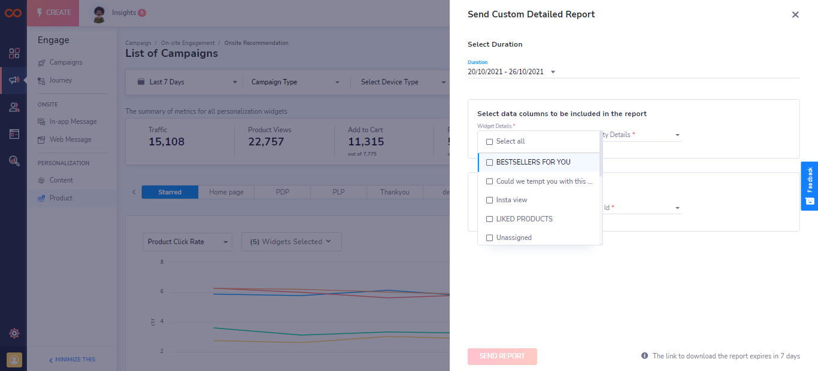This screenshot has width=818, height=371.
Task: Switch to the Starred tab
Action: (x=170, y=192)
